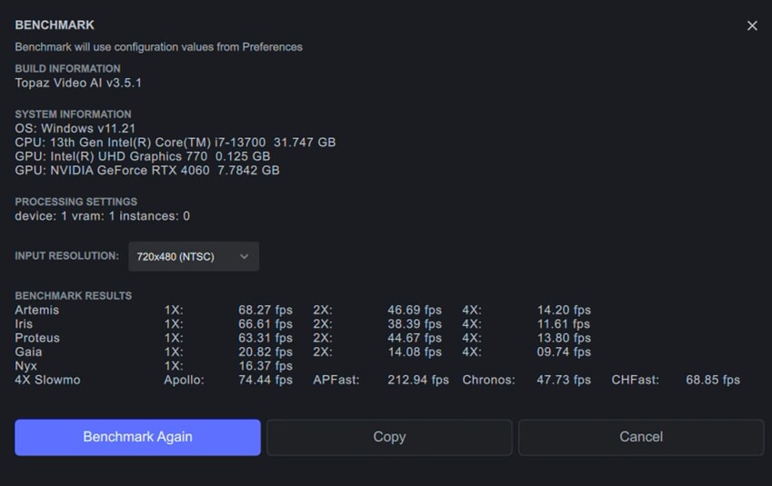This screenshot has height=486, width=772.
Task: Click the 'device: 1 vram: 1 instances: 0' line
Action: [103, 216]
